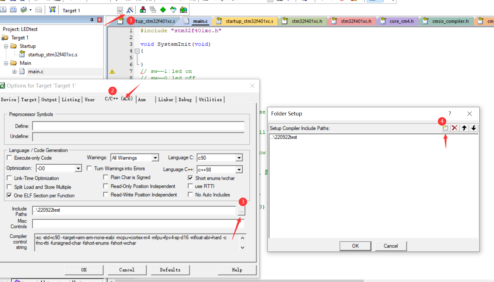The image size is (494, 282).
Task: Enable Read-Only Position Independent
Action: coord(106,186)
